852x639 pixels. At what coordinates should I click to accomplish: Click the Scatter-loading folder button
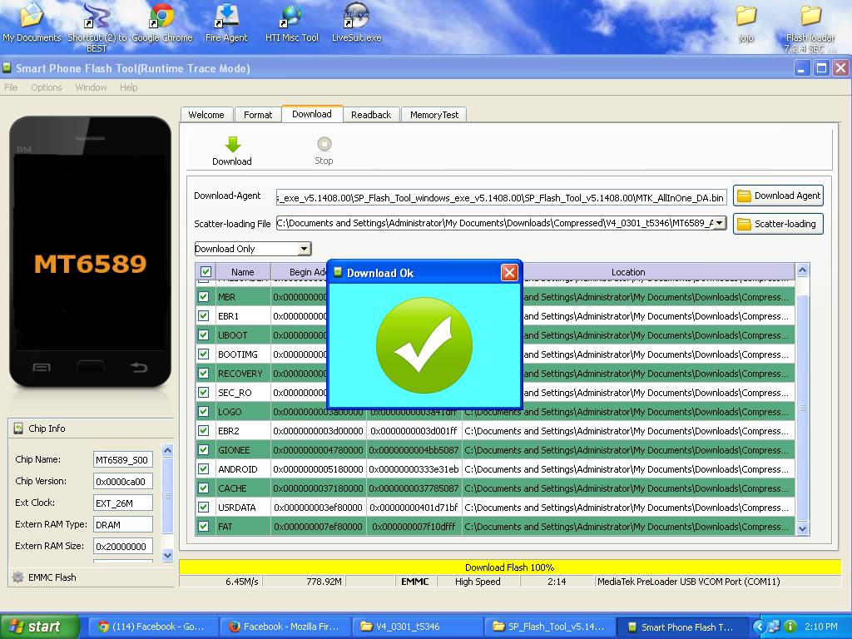coord(778,224)
